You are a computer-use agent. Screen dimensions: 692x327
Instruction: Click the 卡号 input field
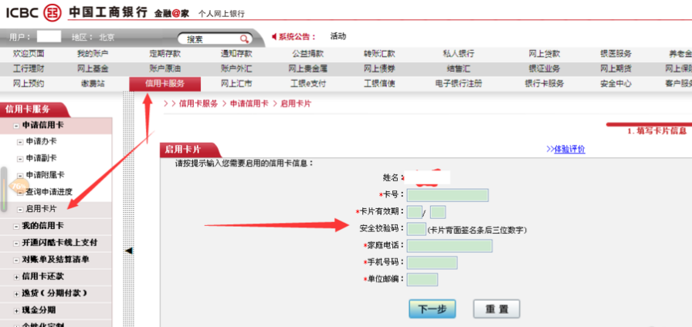pos(447,195)
